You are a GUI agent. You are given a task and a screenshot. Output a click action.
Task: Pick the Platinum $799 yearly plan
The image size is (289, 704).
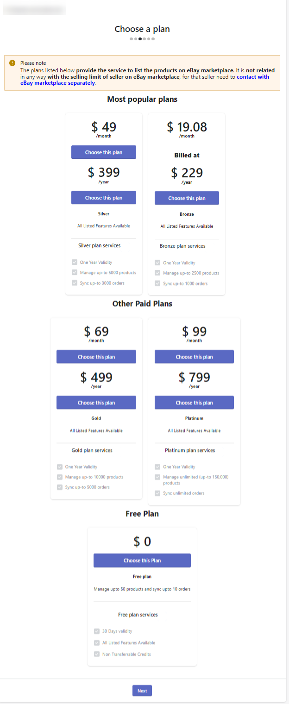pos(194,403)
